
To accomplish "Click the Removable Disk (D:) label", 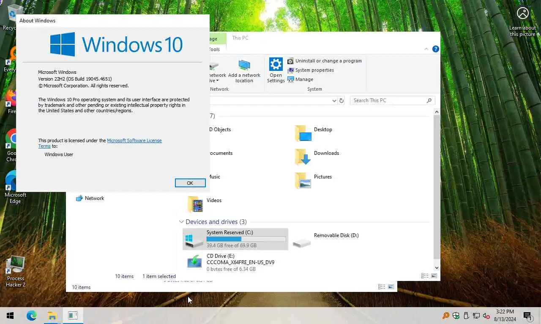I will click(x=336, y=235).
